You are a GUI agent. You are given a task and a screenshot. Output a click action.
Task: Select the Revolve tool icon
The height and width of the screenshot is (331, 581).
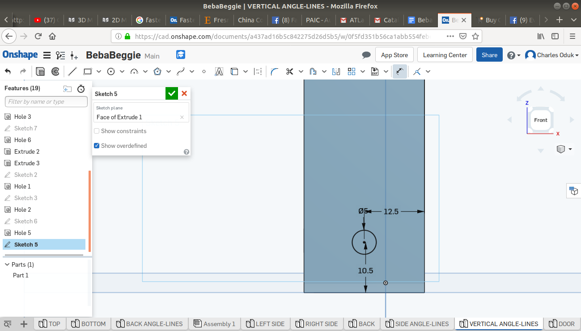pos(56,71)
